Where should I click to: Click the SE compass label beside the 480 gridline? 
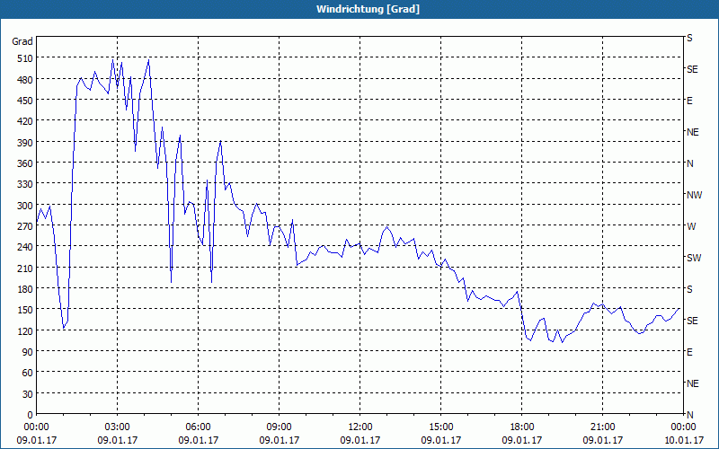coord(692,69)
